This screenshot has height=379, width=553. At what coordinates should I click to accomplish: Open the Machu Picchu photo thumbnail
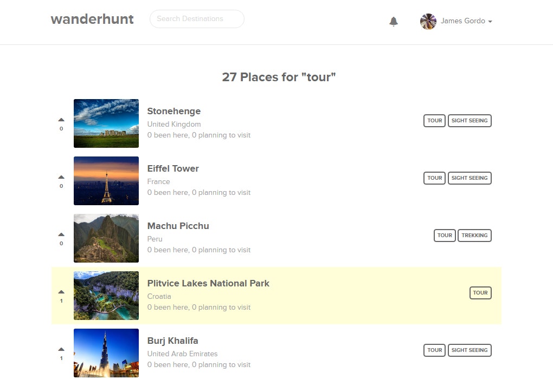(x=106, y=238)
